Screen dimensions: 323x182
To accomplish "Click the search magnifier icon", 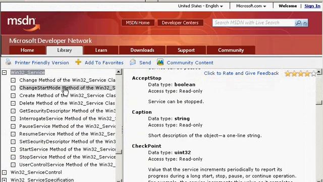I will click(298, 23).
